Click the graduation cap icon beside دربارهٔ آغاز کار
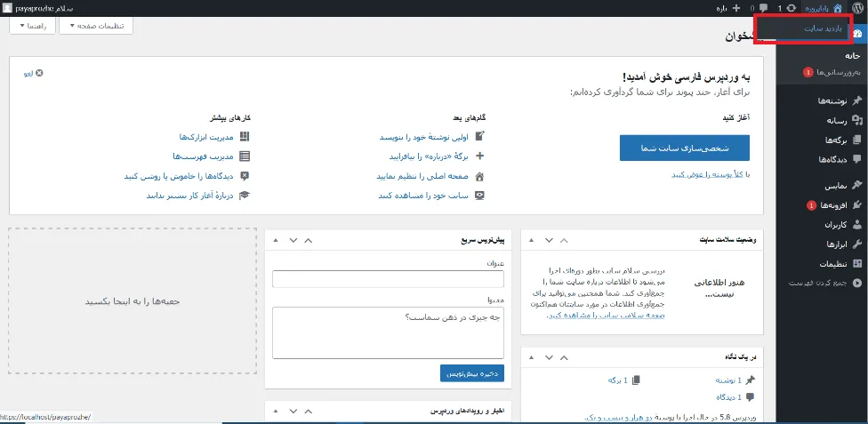The image size is (868, 424). tap(245, 196)
